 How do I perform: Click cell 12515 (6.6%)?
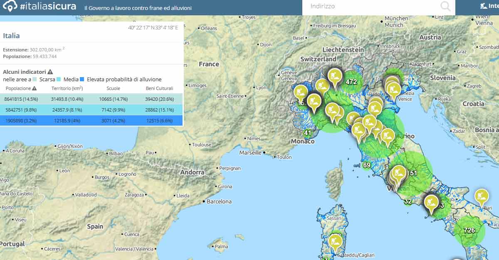[x=159, y=121]
